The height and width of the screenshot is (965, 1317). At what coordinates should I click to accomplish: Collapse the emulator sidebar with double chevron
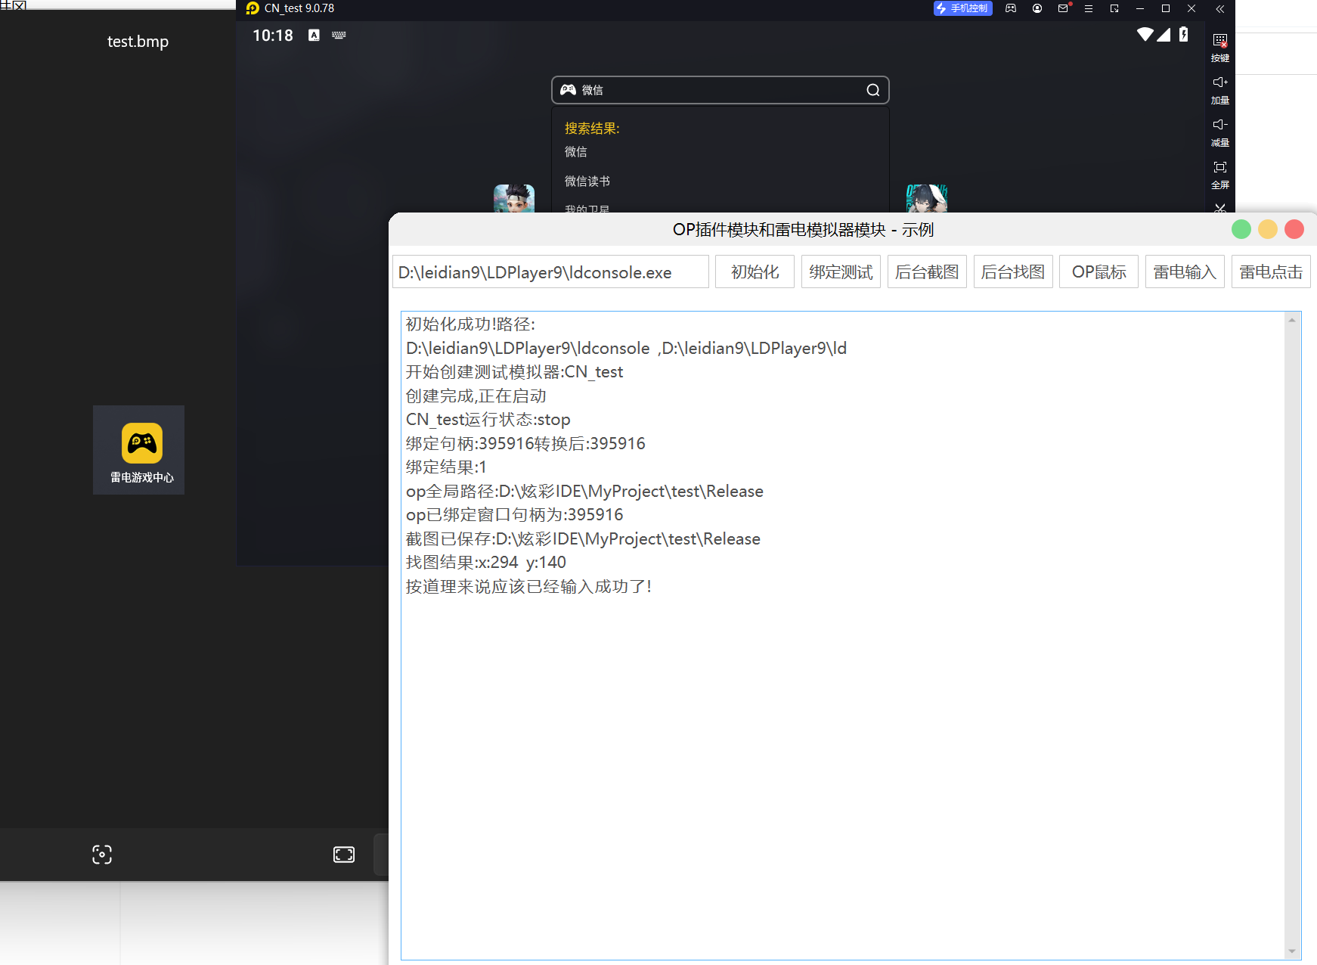pyautogui.click(x=1219, y=8)
